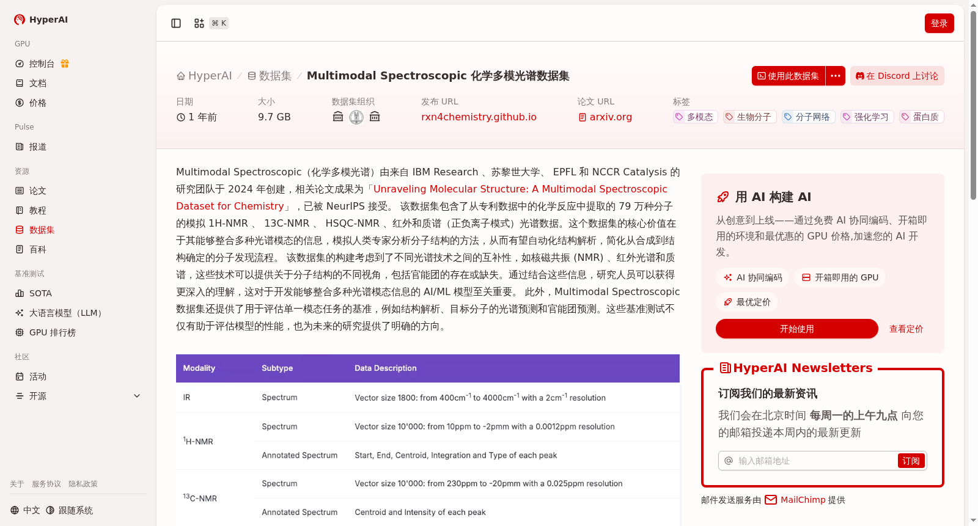Image resolution: width=978 pixels, height=526 pixels.
Task: Click the 最优定价 chip
Action: (747, 302)
